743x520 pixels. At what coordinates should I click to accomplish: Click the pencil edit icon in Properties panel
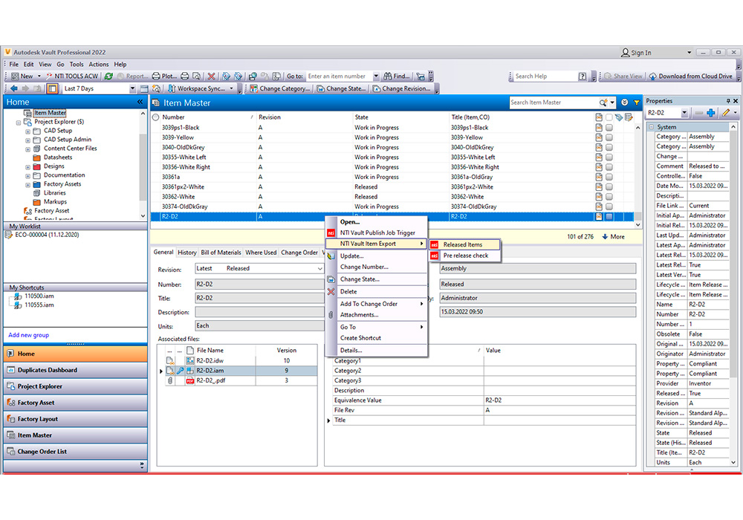point(726,113)
